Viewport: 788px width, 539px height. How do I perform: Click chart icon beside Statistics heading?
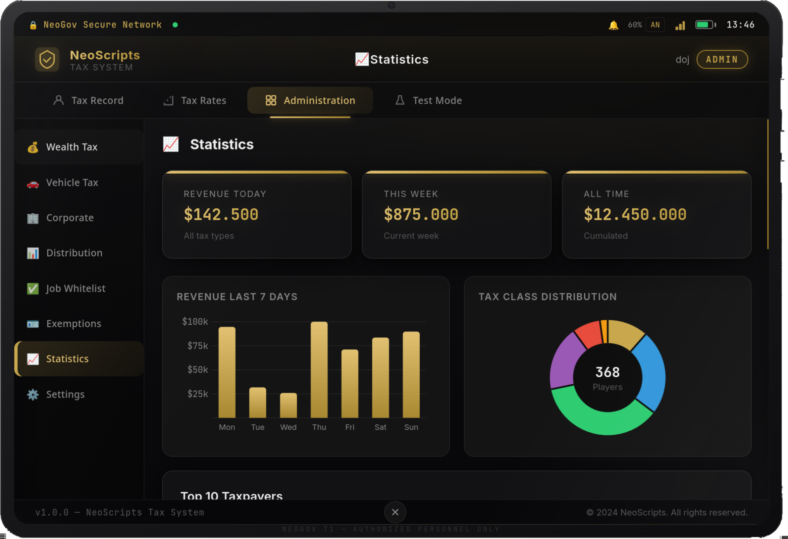point(171,144)
